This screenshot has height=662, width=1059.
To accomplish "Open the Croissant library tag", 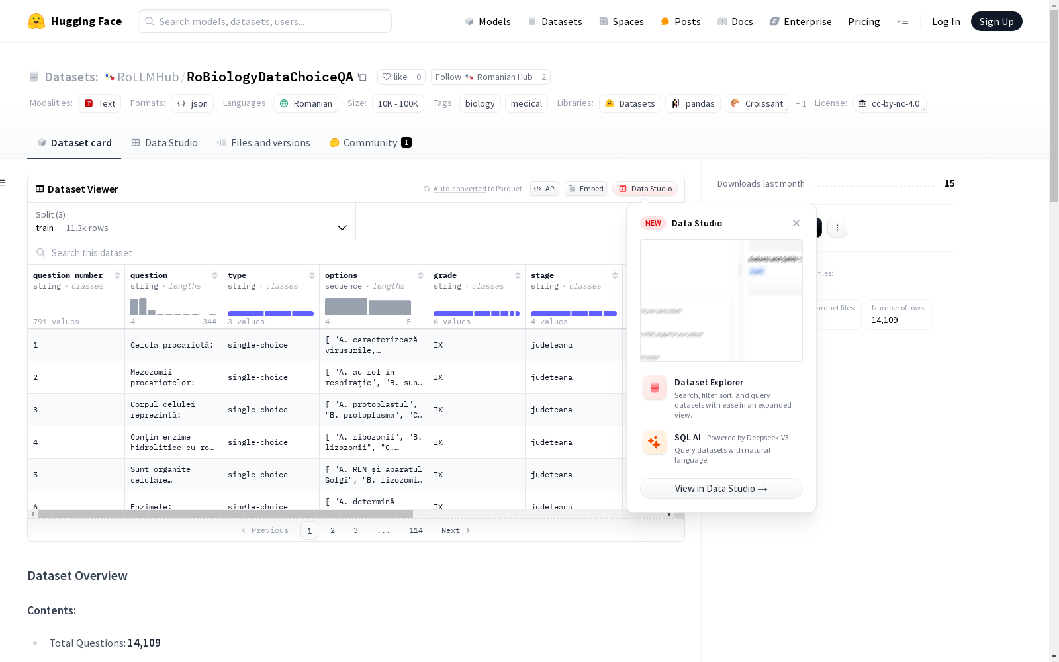I will point(757,103).
